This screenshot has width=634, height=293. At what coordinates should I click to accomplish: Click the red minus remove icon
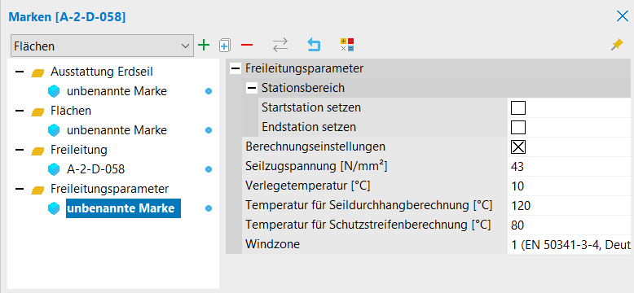(x=247, y=45)
